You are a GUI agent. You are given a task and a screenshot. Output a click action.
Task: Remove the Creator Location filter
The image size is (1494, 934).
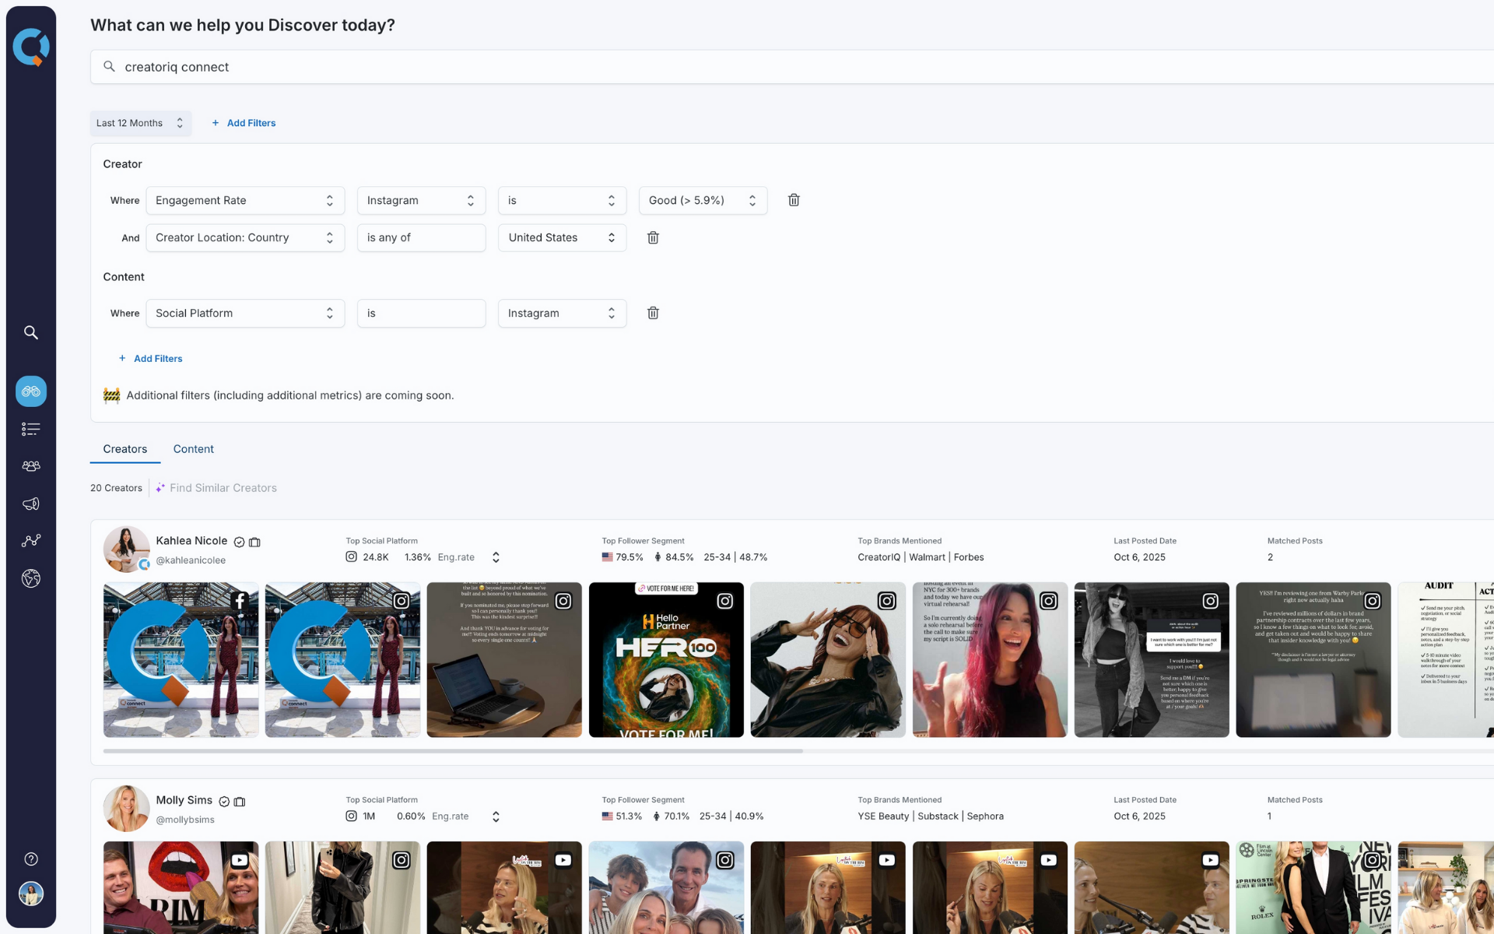[x=653, y=237]
